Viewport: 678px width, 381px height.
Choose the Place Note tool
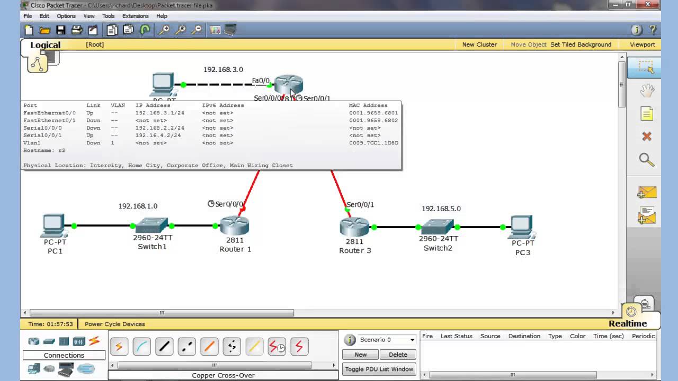(x=647, y=114)
